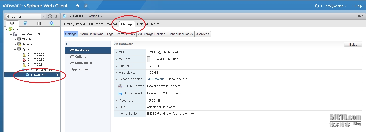Click the VMwareViewVDI datacenter icon

point(15,34)
